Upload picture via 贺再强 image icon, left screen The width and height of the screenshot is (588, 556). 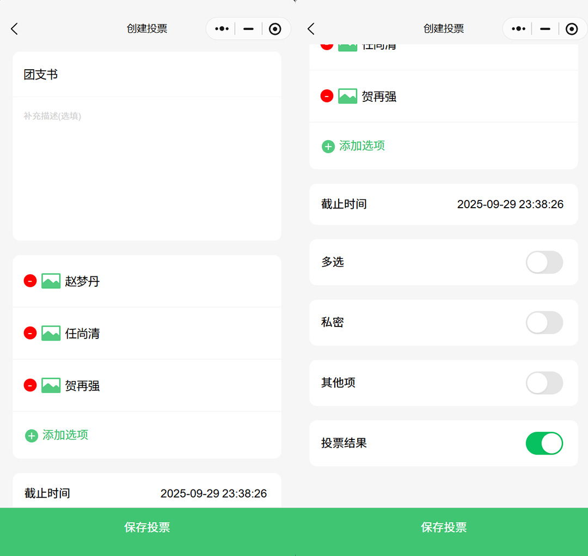51,385
